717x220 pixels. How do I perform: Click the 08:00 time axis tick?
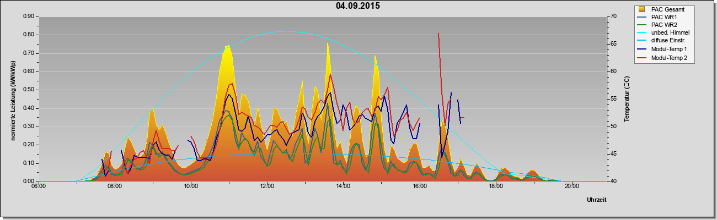point(115,186)
